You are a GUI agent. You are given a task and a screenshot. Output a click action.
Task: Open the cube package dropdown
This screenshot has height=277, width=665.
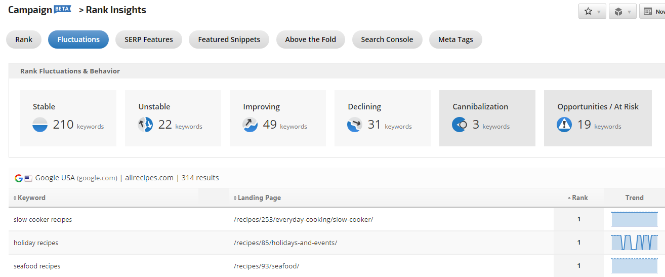622,12
